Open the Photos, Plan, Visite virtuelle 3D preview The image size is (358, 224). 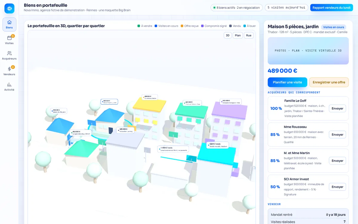tap(308, 51)
